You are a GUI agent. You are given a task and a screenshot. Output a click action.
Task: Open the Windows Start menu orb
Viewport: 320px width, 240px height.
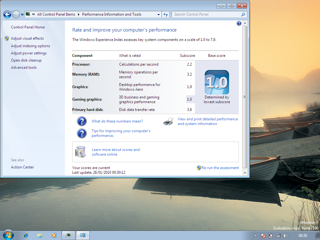[x=8, y=235]
